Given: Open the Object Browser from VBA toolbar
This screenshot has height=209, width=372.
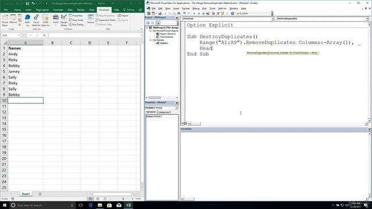Looking at the screenshot, I should click(222, 13).
